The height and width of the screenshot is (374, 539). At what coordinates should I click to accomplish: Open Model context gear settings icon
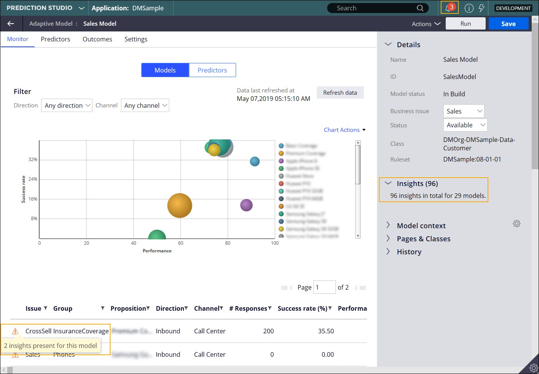(x=517, y=224)
